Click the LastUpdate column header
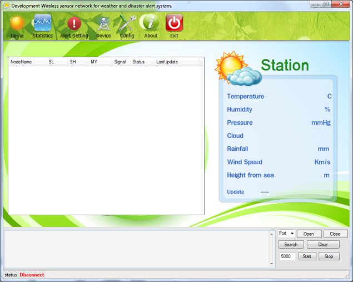 pyautogui.click(x=177, y=62)
